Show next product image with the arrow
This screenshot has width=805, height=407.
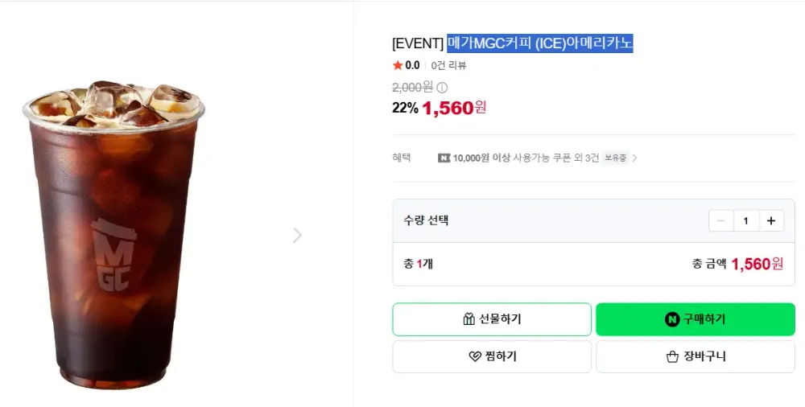297,236
